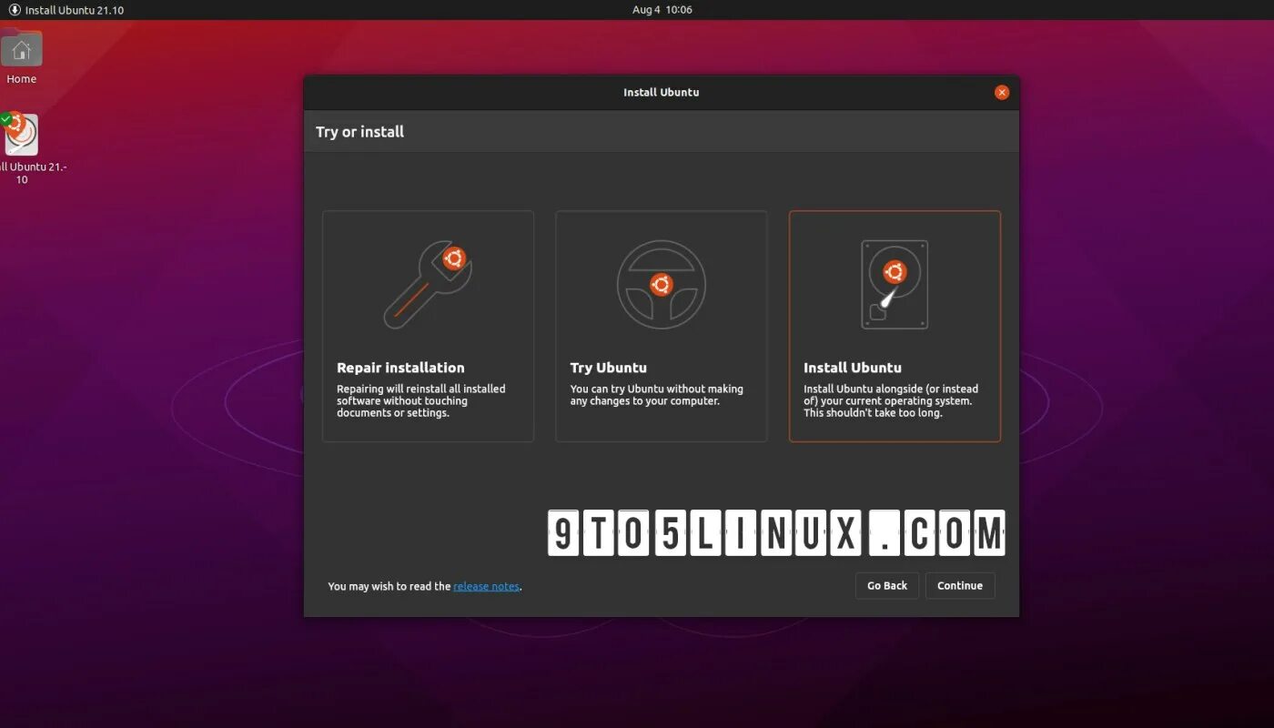
Task: Close the Install Ubuntu window
Action: 1002,92
